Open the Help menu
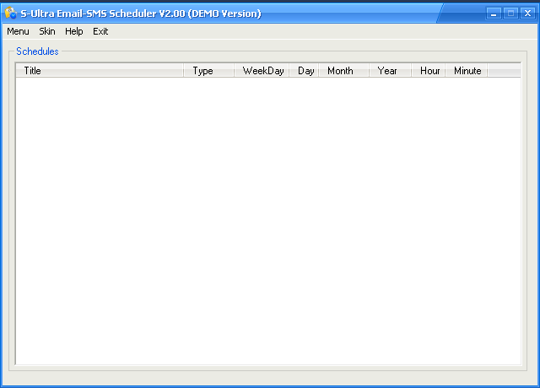Image resolution: width=540 pixels, height=388 pixels. tap(74, 31)
